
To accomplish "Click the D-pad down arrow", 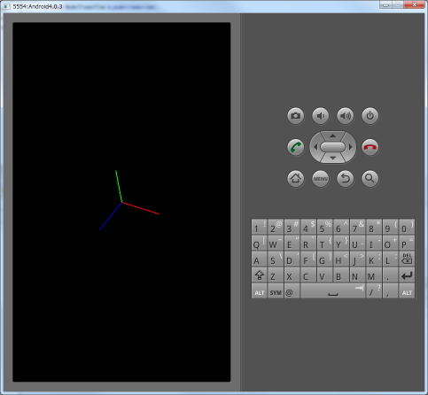I will tap(332, 159).
